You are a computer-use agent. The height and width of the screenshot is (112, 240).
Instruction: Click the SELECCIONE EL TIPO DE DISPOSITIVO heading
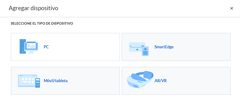(42, 24)
